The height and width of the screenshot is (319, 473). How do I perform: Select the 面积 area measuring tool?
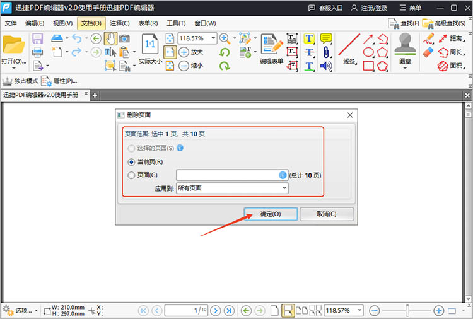pos(452,66)
